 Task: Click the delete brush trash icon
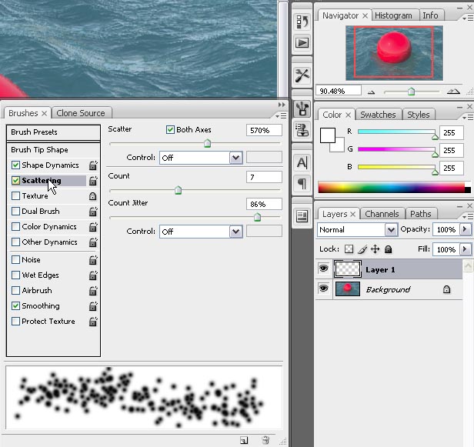(265, 440)
